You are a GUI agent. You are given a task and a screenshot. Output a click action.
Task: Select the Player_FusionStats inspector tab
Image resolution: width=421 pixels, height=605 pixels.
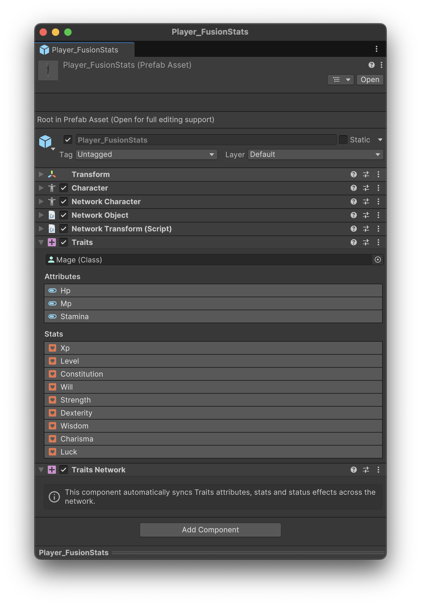click(x=85, y=50)
